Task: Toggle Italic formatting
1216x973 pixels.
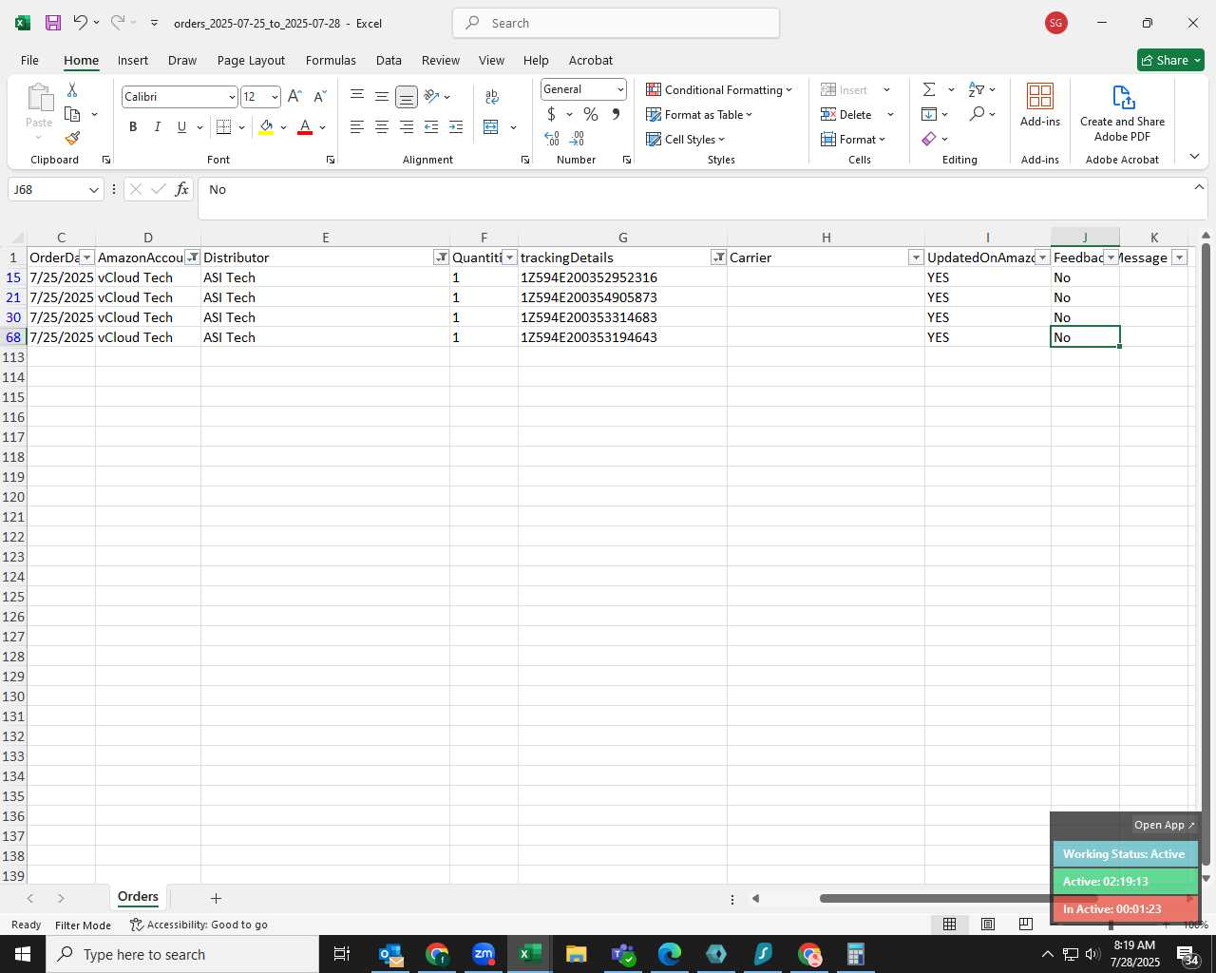Action: 157,127
